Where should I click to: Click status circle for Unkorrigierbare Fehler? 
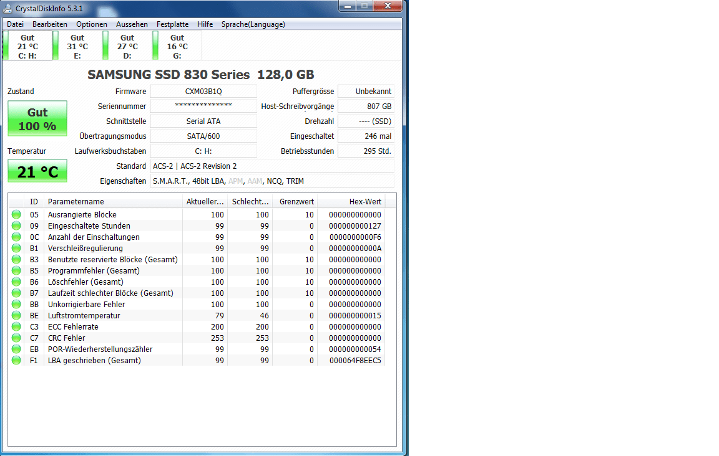tap(16, 304)
